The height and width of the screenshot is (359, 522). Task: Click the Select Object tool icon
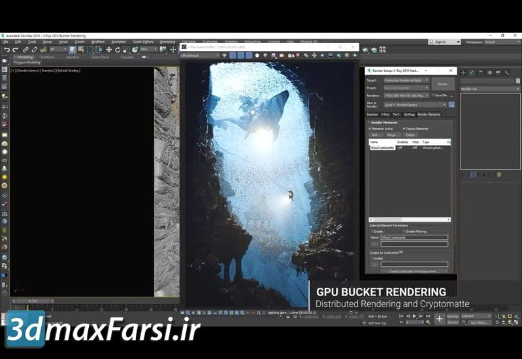coord(73,49)
